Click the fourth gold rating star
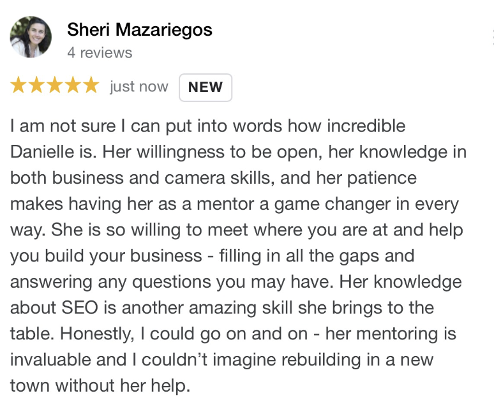Image resolution: width=494 pixels, height=407 pixels. tap(73, 85)
